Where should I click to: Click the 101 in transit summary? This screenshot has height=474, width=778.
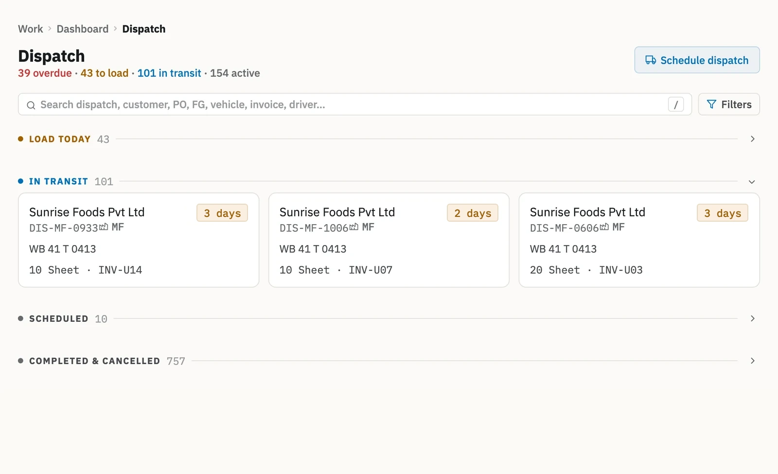pos(169,73)
